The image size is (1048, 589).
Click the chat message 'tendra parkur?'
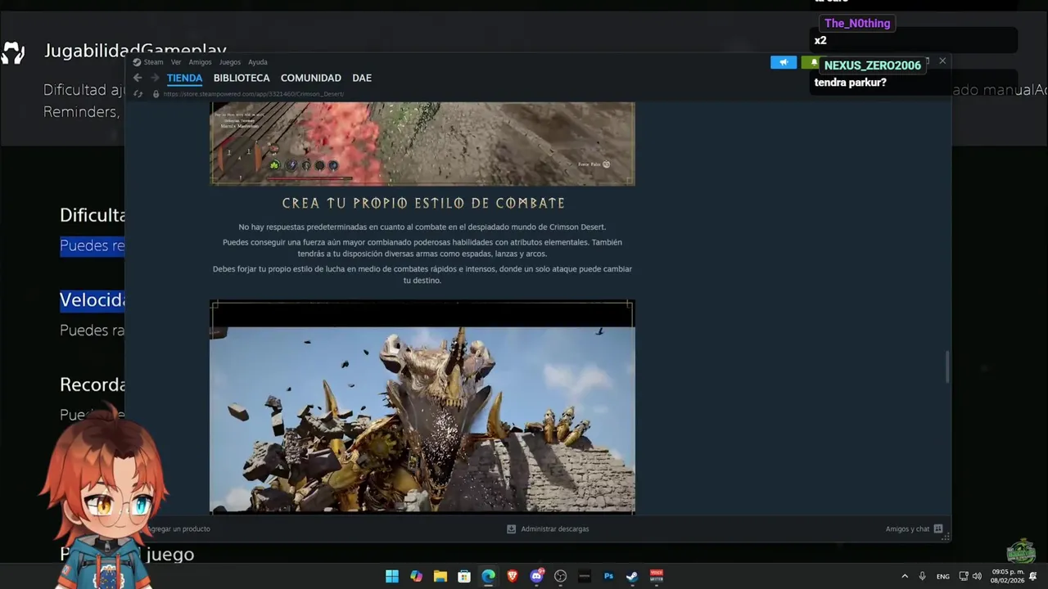(x=850, y=83)
